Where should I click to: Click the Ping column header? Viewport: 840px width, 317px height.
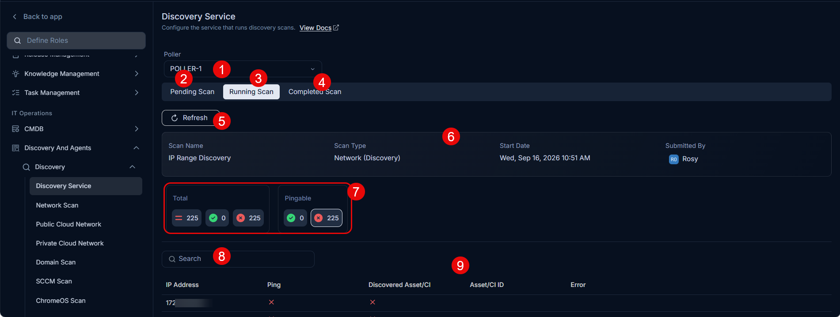click(274, 285)
